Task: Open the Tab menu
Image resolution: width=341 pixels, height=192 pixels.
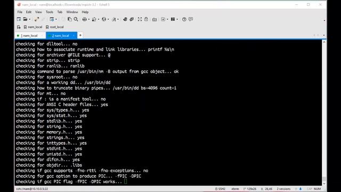Action: [60, 12]
